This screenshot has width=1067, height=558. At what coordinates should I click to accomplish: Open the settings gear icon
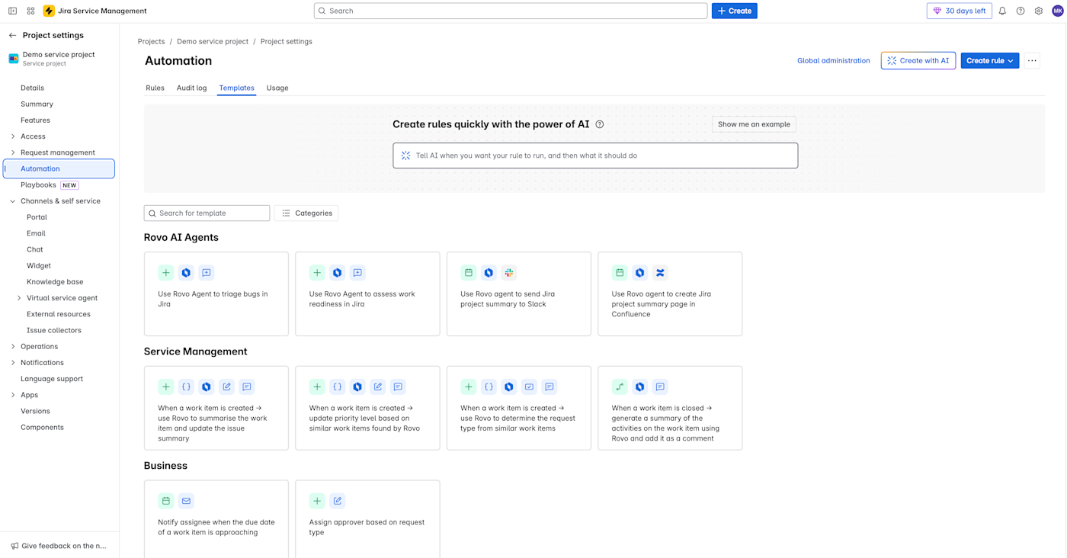pyautogui.click(x=1039, y=11)
